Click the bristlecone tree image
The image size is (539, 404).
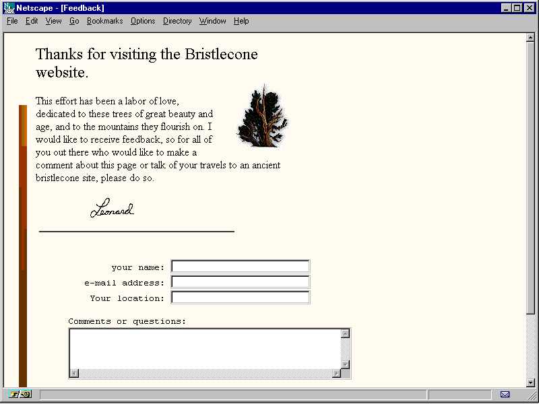coord(262,116)
